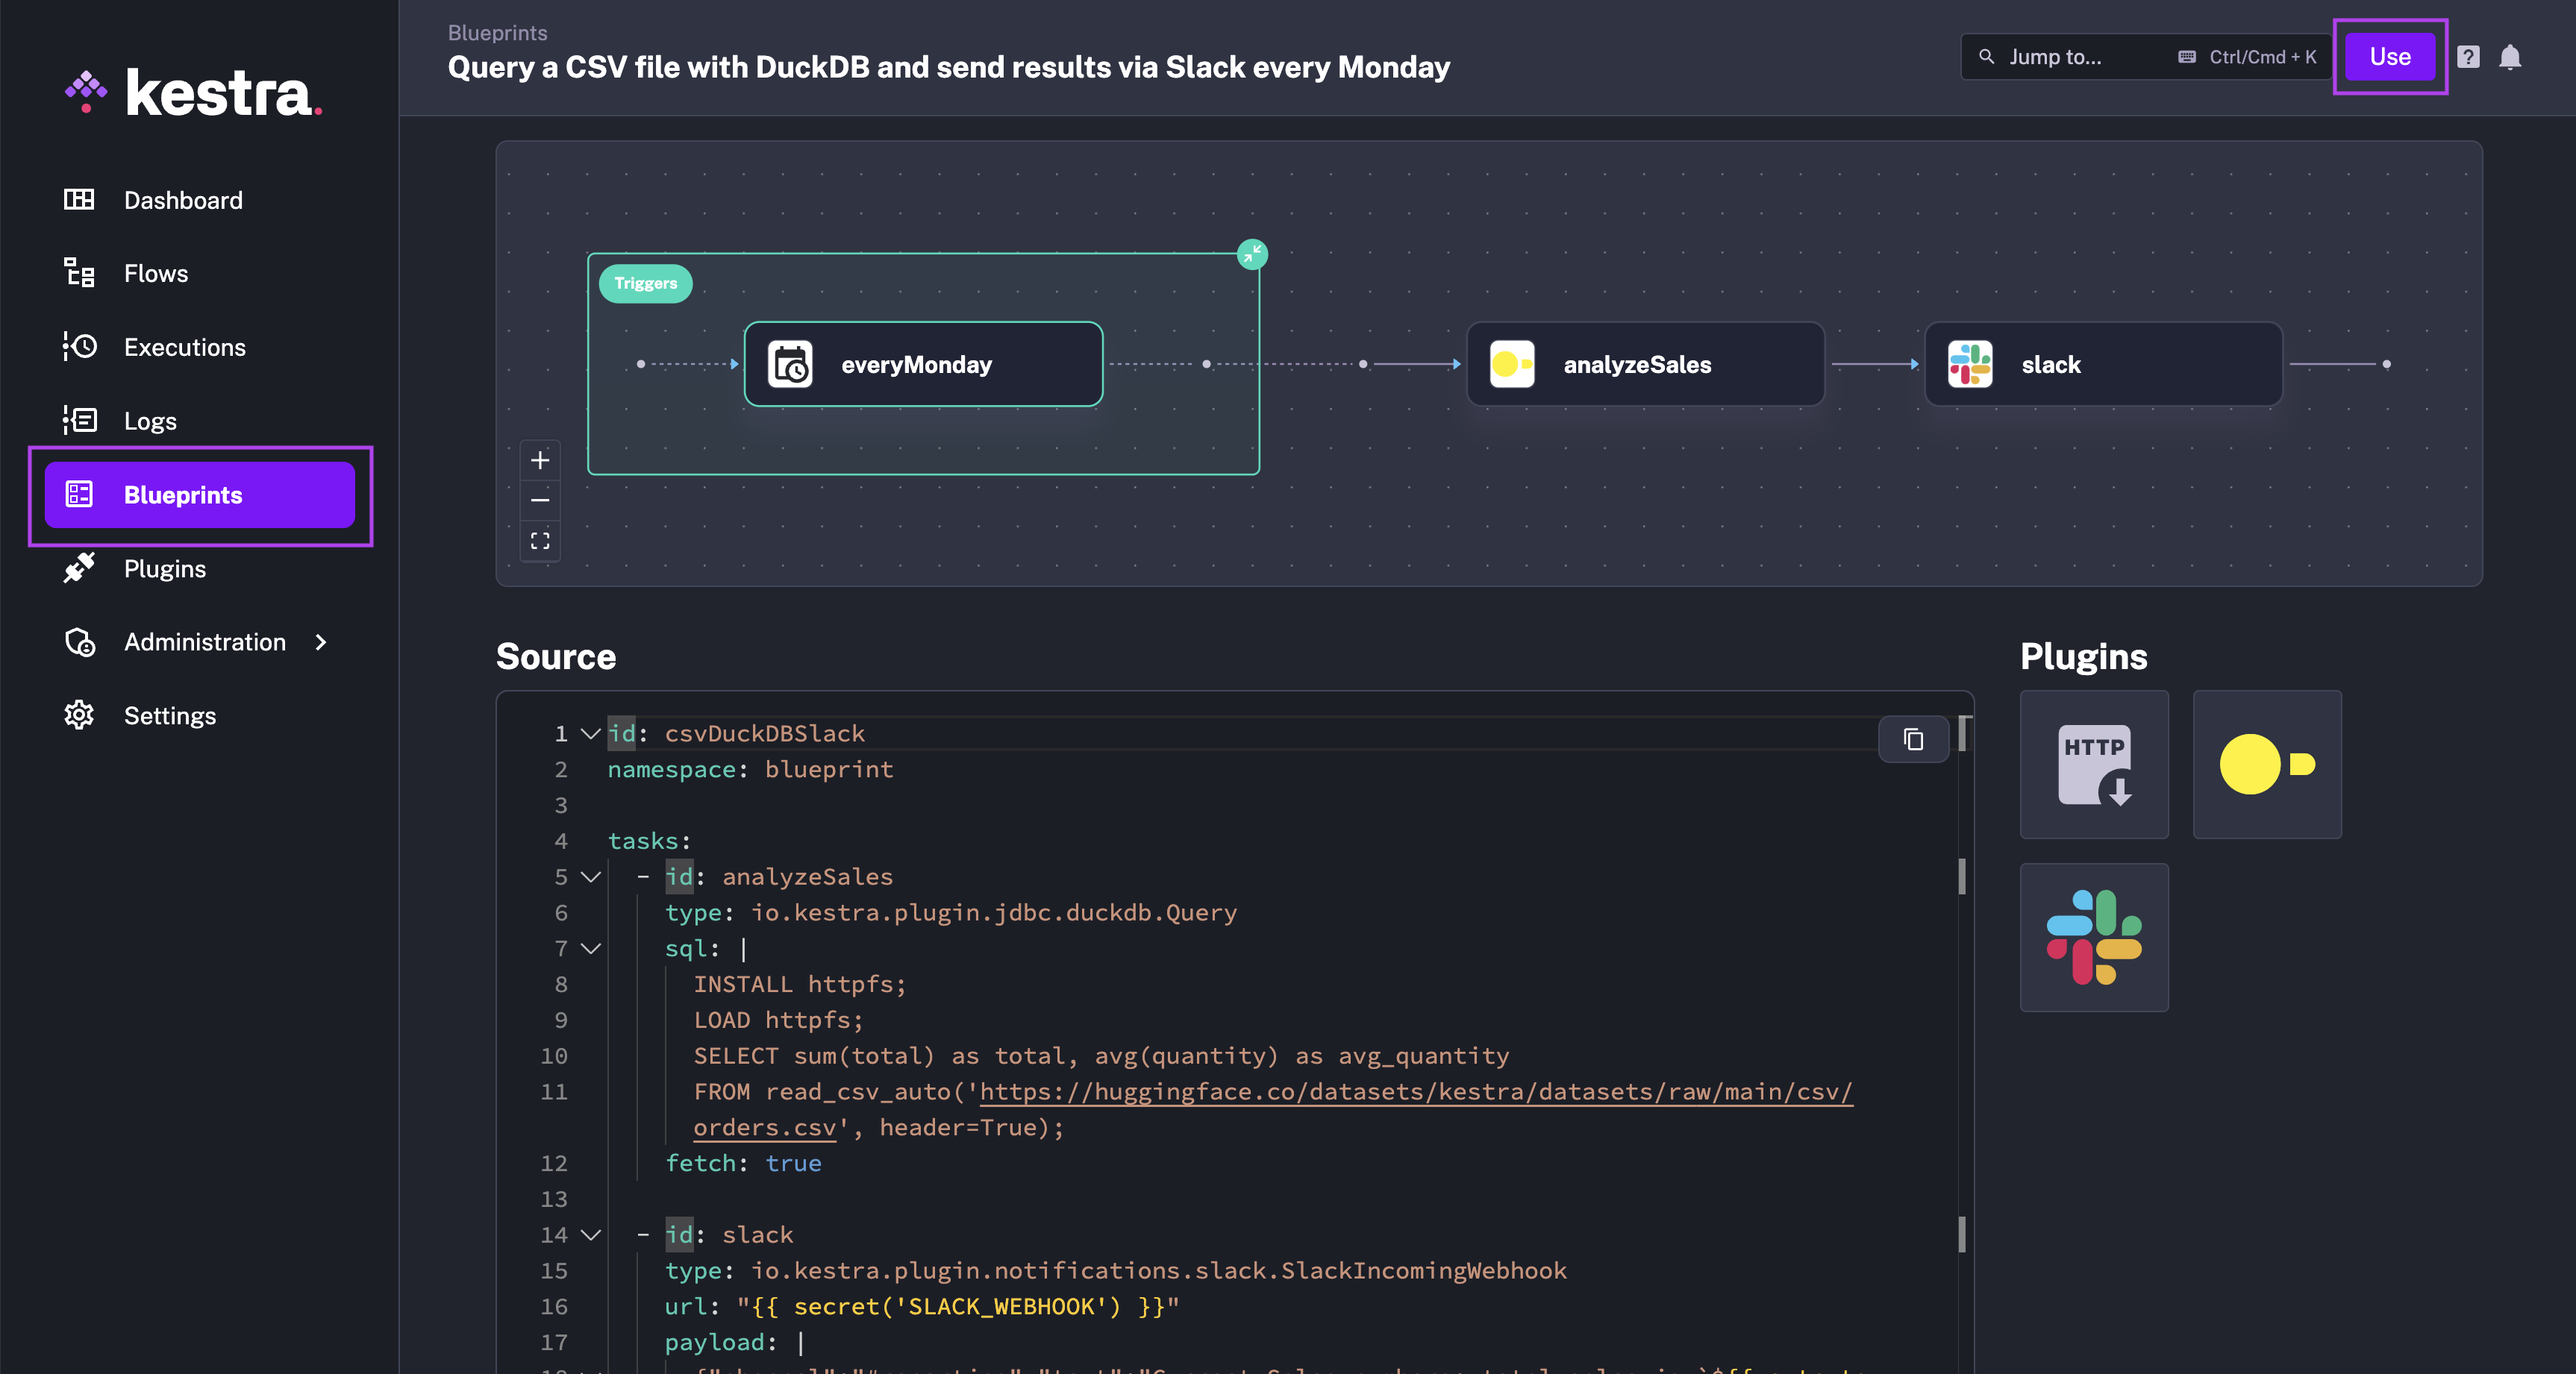Click the Slack icon on slack node
This screenshot has height=1374, width=2576.
1970,364
